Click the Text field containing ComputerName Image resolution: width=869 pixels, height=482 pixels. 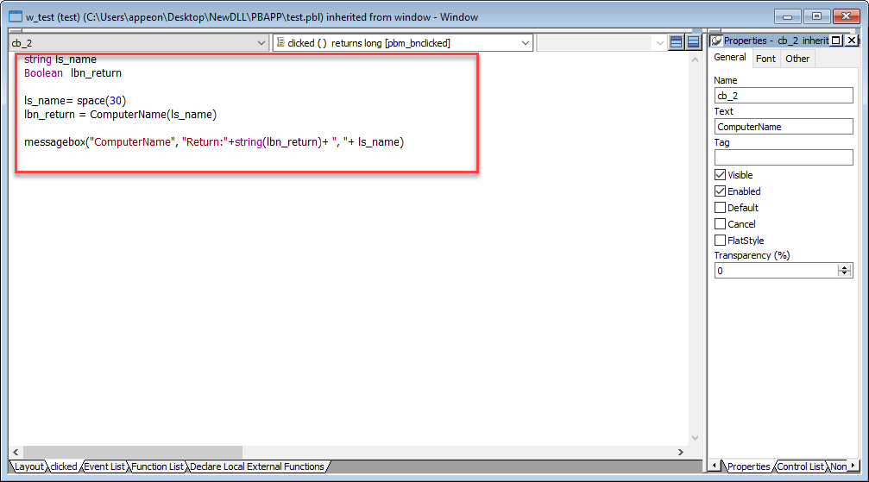783,127
